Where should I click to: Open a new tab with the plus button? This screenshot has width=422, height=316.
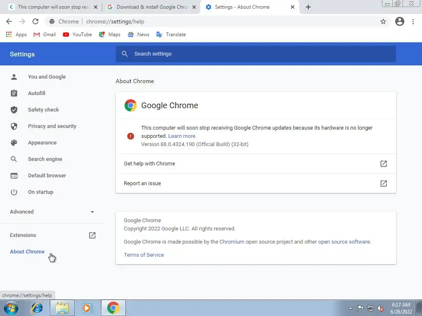point(308,7)
